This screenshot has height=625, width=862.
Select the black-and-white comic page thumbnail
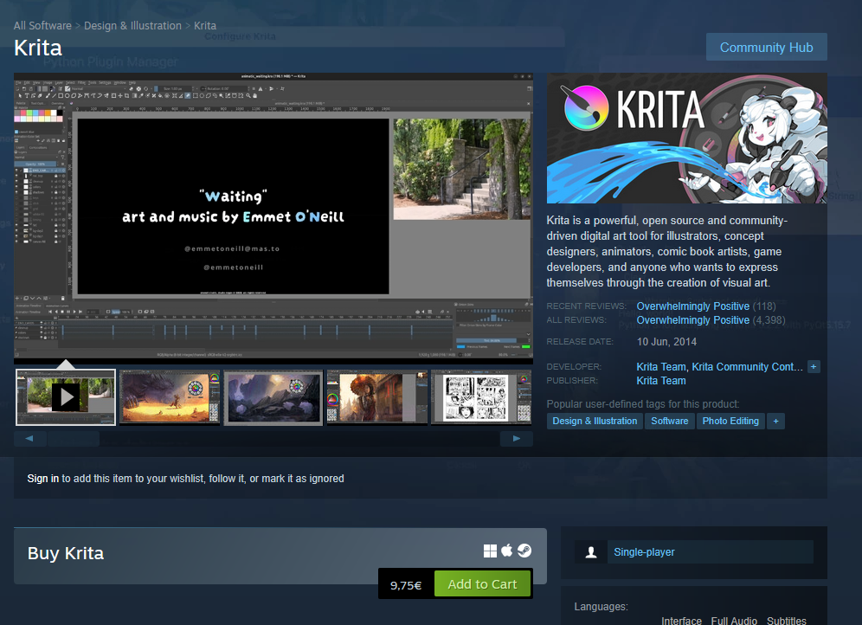(481, 396)
